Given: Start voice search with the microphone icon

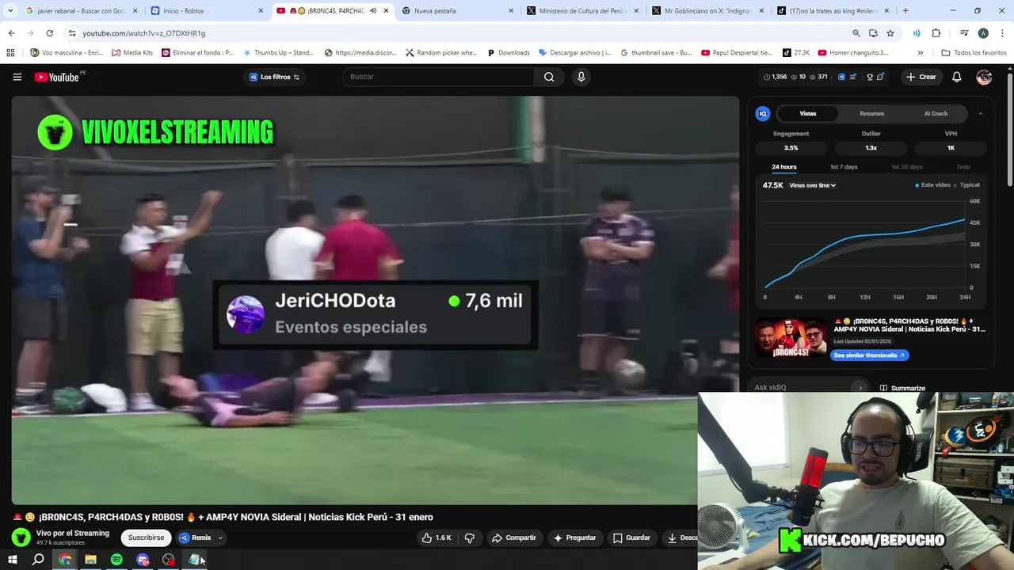Looking at the screenshot, I should 581,77.
